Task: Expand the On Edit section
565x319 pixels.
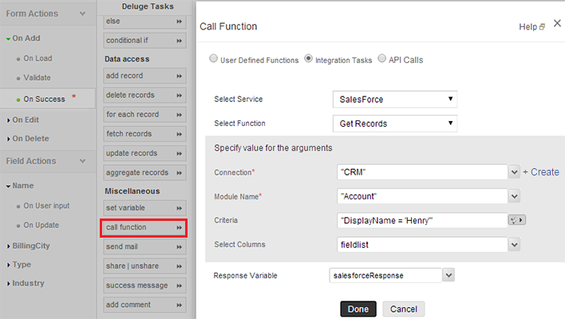Action: [x=29, y=120]
